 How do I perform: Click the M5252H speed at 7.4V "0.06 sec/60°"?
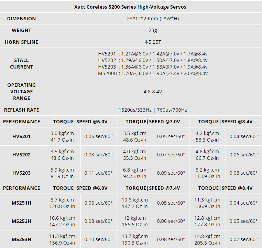(x=171, y=221)
